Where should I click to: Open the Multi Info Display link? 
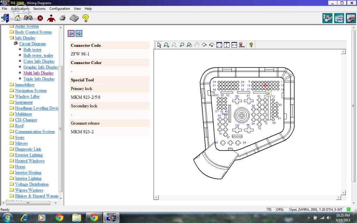38,73
